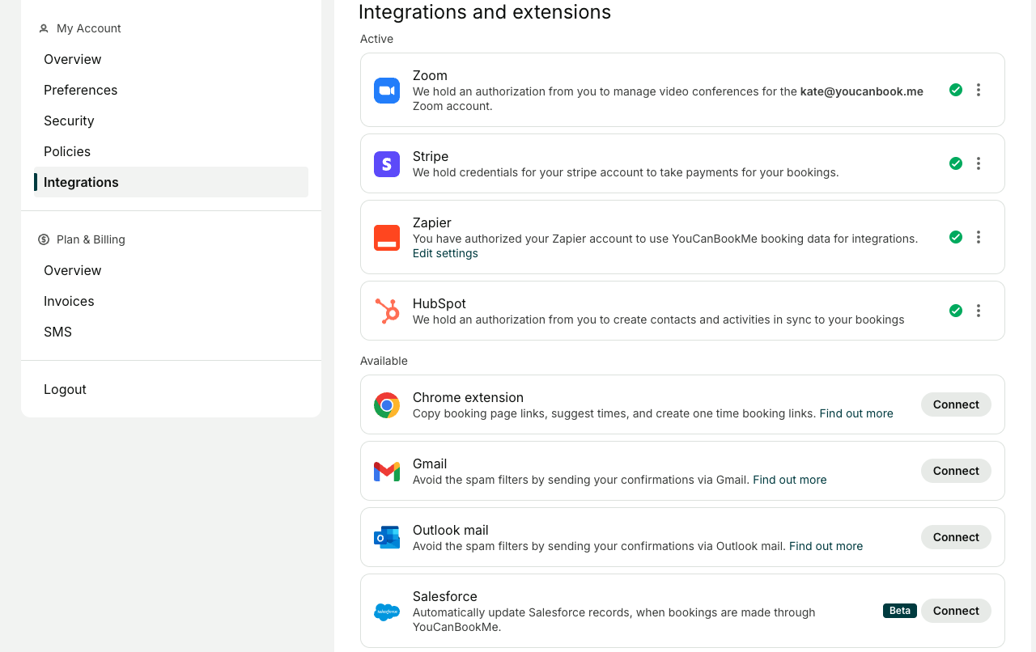Click the Salesforce cloud logo
The width and height of the screenshot is (1036, 652).
(x=387, y=612)
